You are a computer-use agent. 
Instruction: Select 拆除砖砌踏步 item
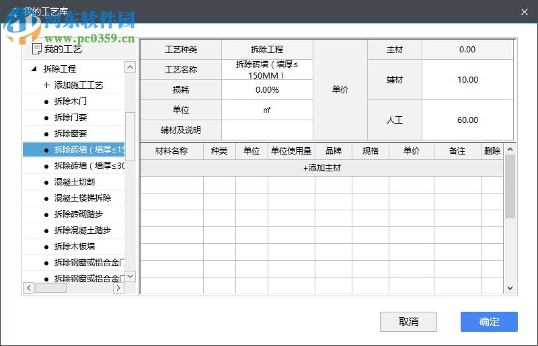[73, 214]
